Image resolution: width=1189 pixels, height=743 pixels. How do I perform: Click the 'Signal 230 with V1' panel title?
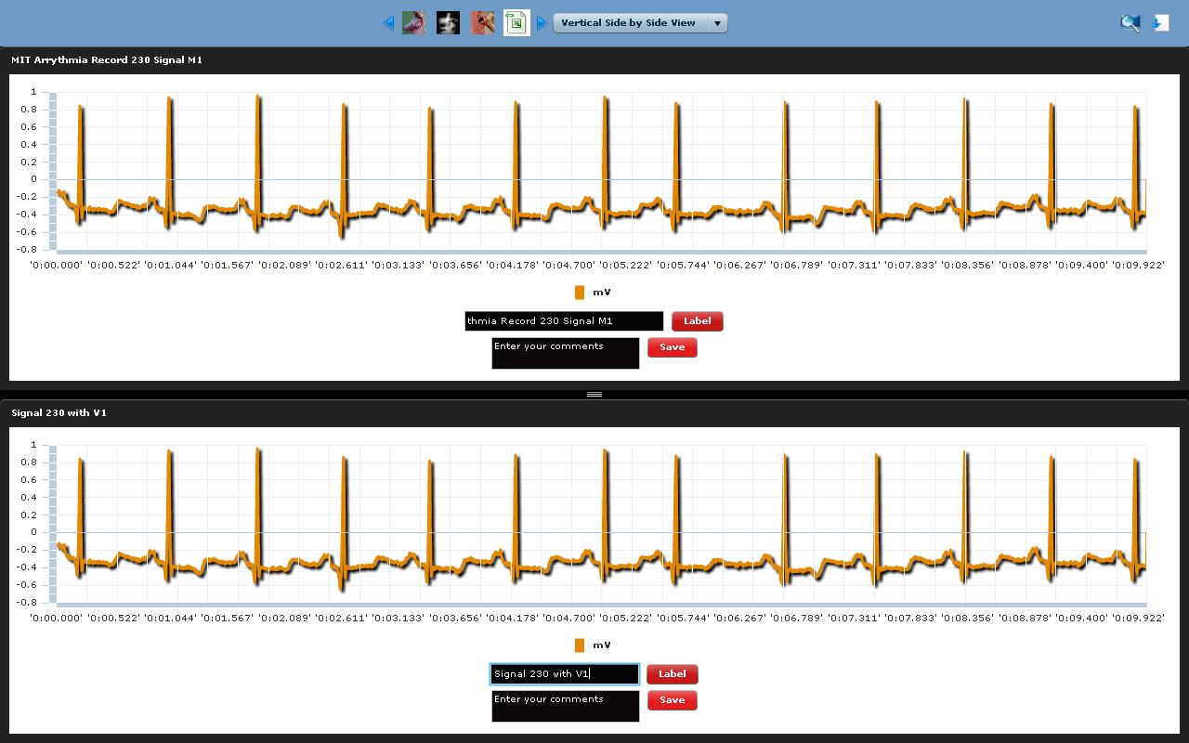click(x=59, y=412)
